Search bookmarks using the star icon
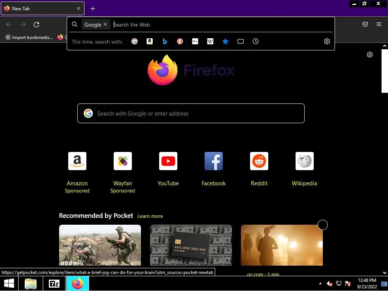This screenshot has height=291, width=388. coord(225,41)
